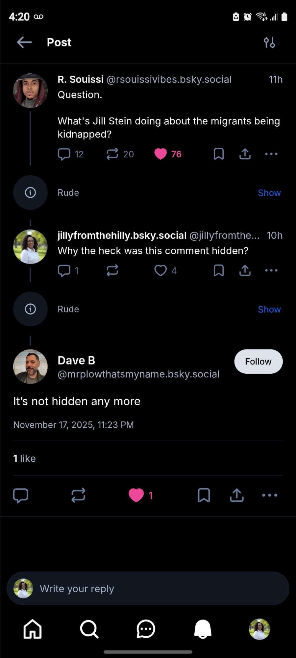
Task: Go to the Home tab
Action: [33, 629]
